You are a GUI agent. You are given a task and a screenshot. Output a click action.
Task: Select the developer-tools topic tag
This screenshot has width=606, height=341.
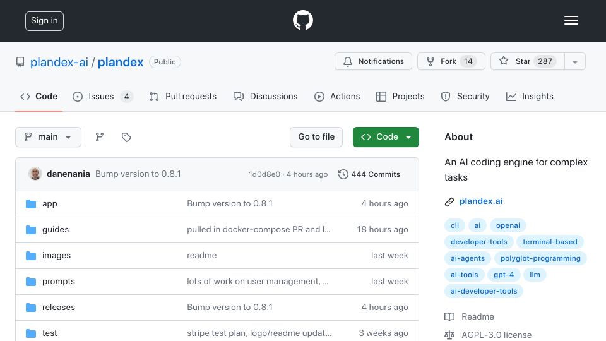(479, 242)
